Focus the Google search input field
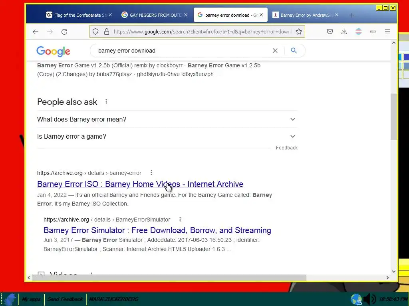409x306 pixels. click(183, 51)
